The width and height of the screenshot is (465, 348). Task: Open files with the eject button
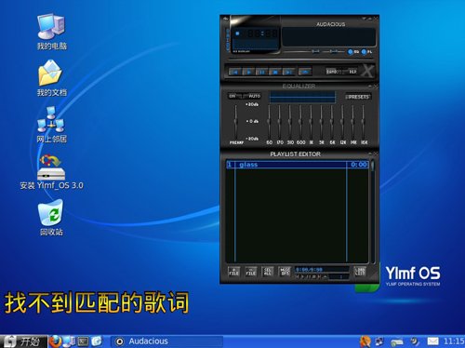[x=305, y=72]
